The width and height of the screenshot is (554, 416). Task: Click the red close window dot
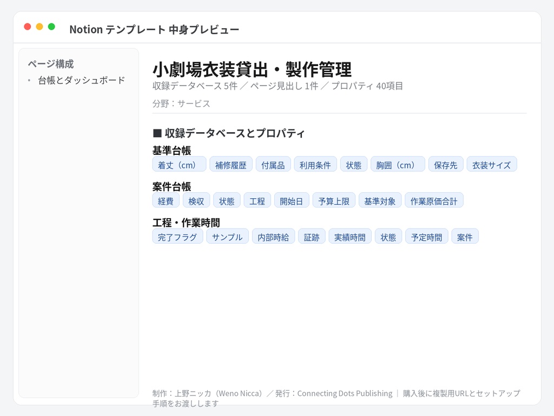coord(27,27)
